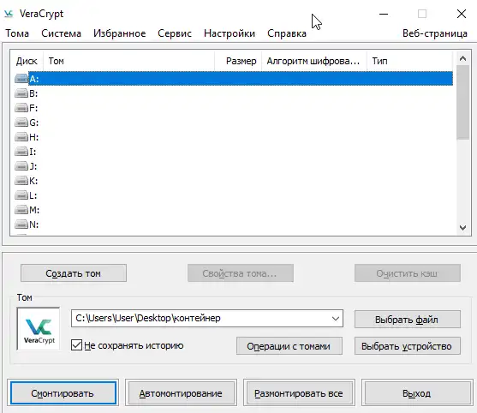Open 'Операции с томами' dropdown button
477x413 pixels.
(x=289, y=346)
